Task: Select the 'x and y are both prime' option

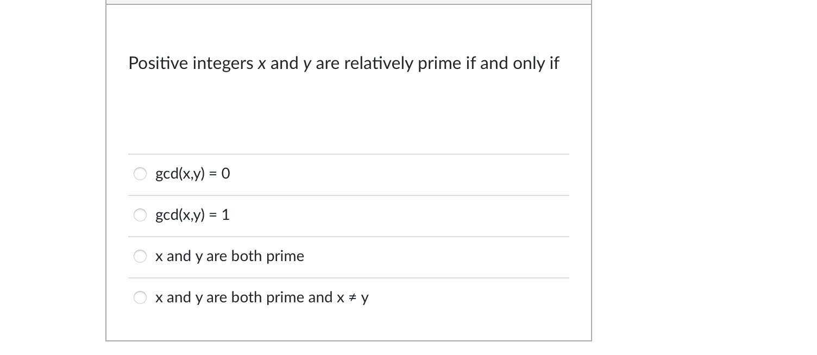Action: point(140,256)
